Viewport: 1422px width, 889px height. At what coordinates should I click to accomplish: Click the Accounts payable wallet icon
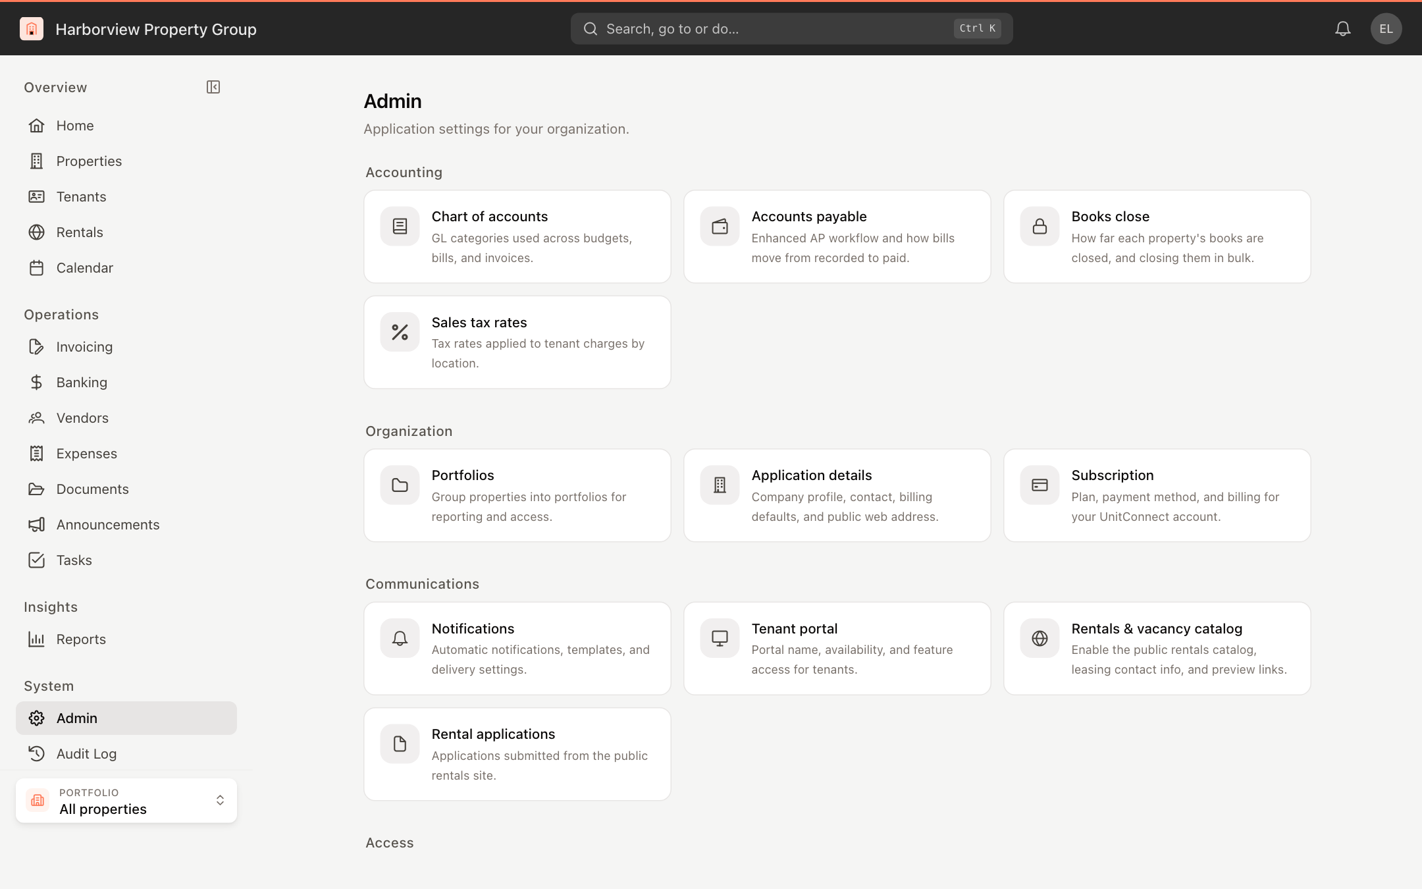point(720,227)
